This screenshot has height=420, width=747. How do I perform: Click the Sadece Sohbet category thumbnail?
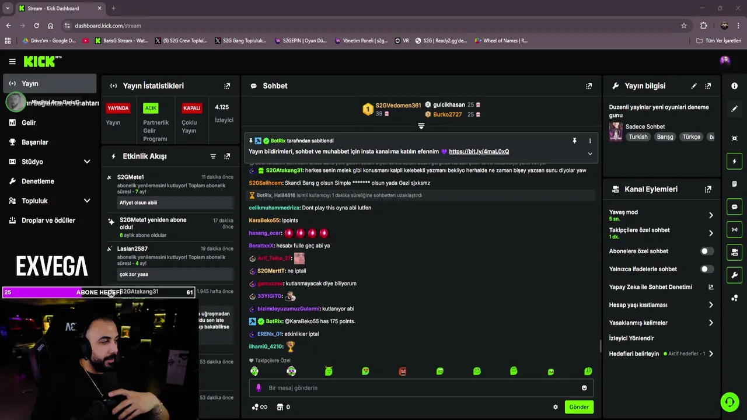[616, 132]
